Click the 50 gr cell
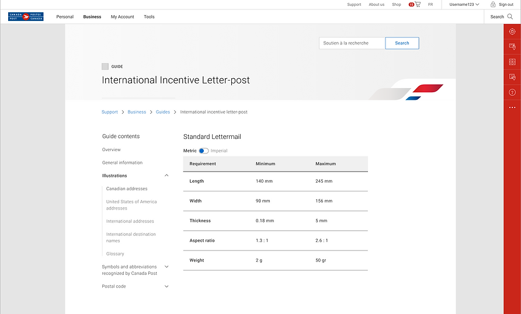 click(321, 260)
